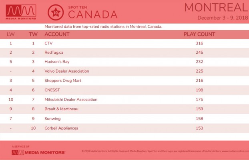Image resolution: width=249 pixels, height=160 pixels.
Task: Click Mitsubishi Dealer Association entry
Action: (71, 99)
